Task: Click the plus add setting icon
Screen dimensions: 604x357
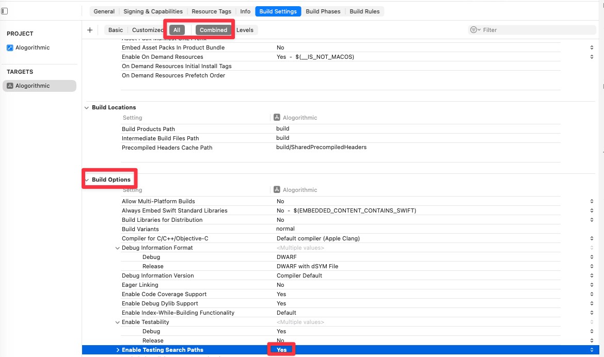Action: click(90, 30)
